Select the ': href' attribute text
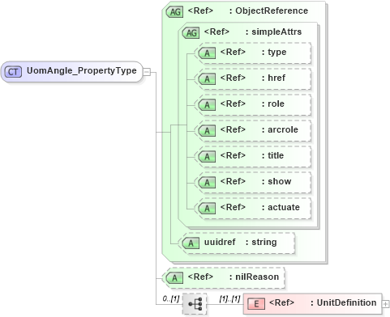Viewport: 390px width, 317px height. click(273, 78)
